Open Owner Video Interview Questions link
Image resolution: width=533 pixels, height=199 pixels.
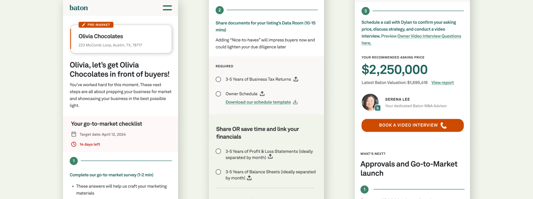(x=429, y=36)
